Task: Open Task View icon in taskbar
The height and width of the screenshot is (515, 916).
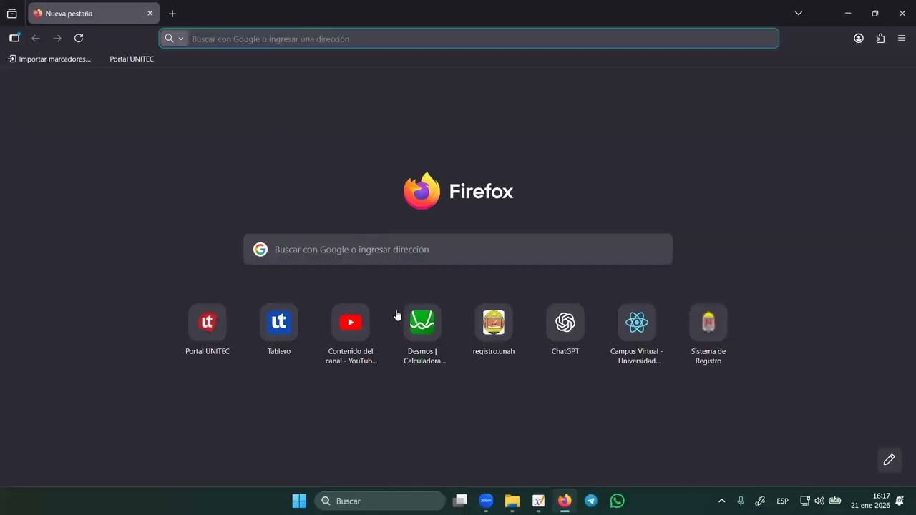Action: [x=460, y=501]
